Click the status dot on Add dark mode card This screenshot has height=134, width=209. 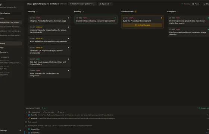[69, 59]
